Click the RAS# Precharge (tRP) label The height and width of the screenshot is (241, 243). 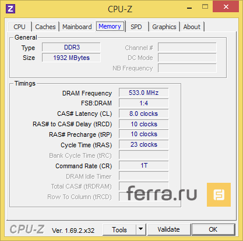80,134
